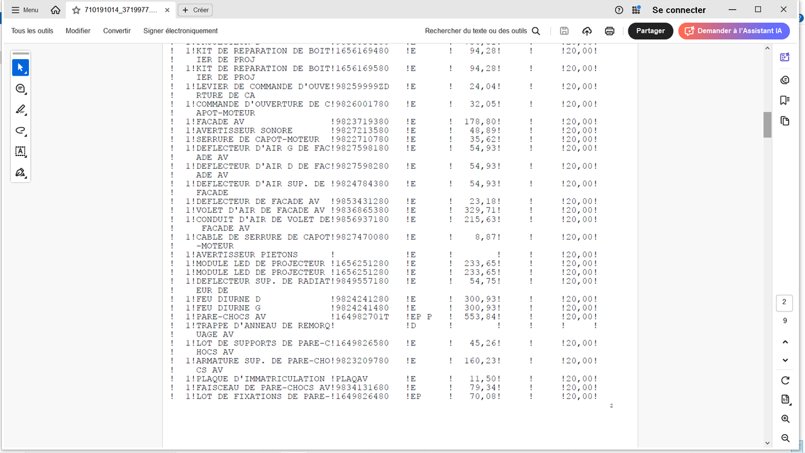Click the text FEU DIURNE D
The width and height of the screenshot is (805, 453).
[x=228, y=299]
